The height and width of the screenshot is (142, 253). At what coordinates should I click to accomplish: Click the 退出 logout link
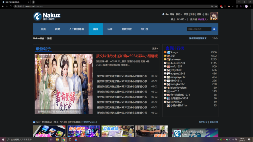pos(207,14)
